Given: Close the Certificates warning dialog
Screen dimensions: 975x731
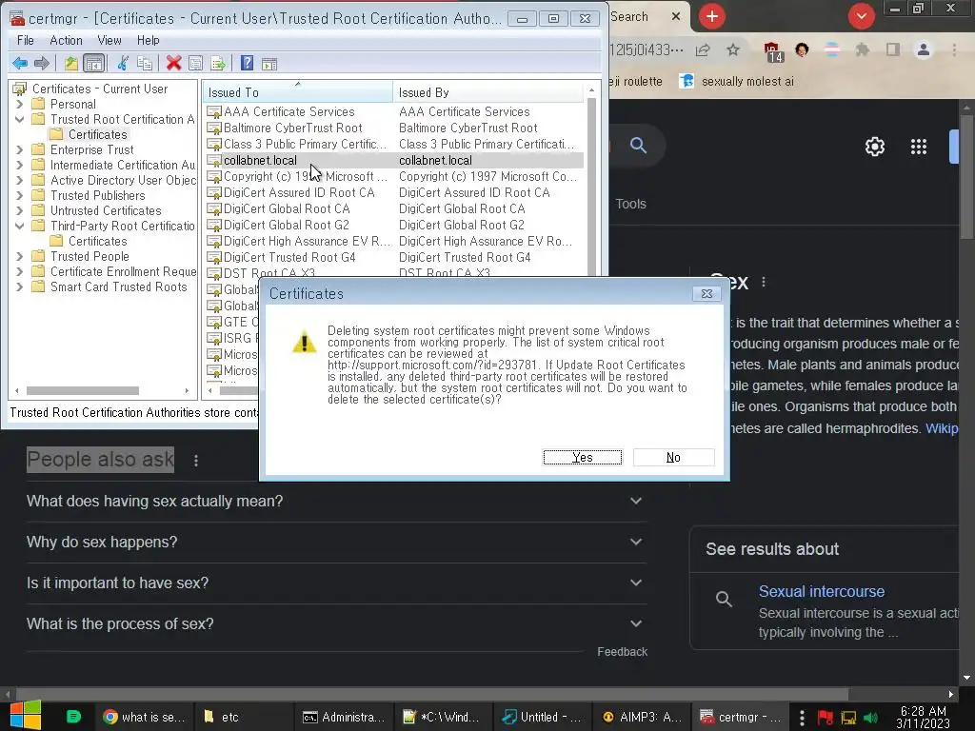Looking at the screenshot, I should pos(707,293).
